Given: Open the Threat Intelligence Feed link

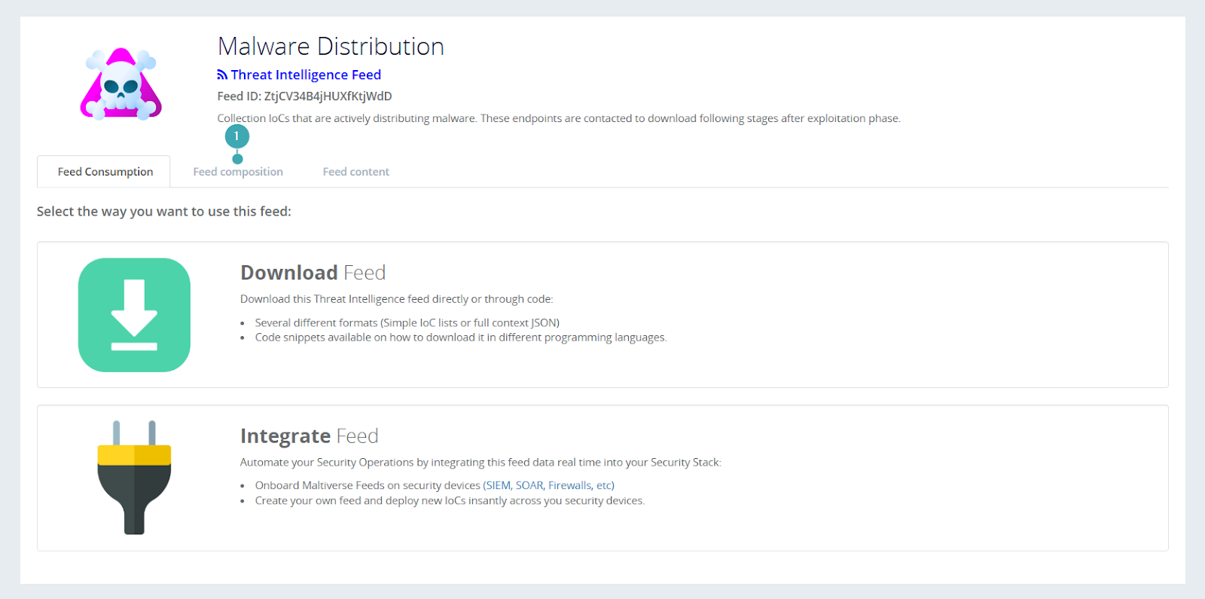Looking at the screenshot, I should (x=306, y=75).
